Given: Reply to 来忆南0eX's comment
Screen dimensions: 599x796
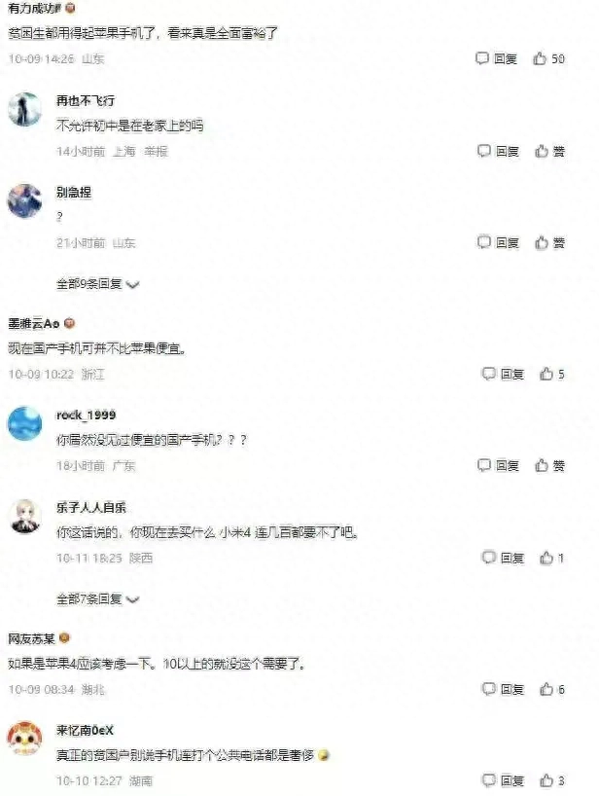Looking at the screenshot, I should pyautogui.click(x=502, y=780).
